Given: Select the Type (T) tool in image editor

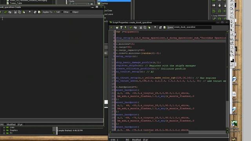Looking at the screenshot, I should click(231, 26).
